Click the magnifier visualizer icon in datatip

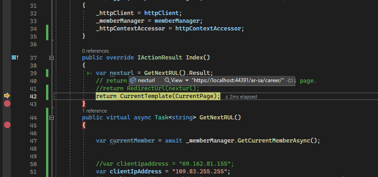(167, 80)
